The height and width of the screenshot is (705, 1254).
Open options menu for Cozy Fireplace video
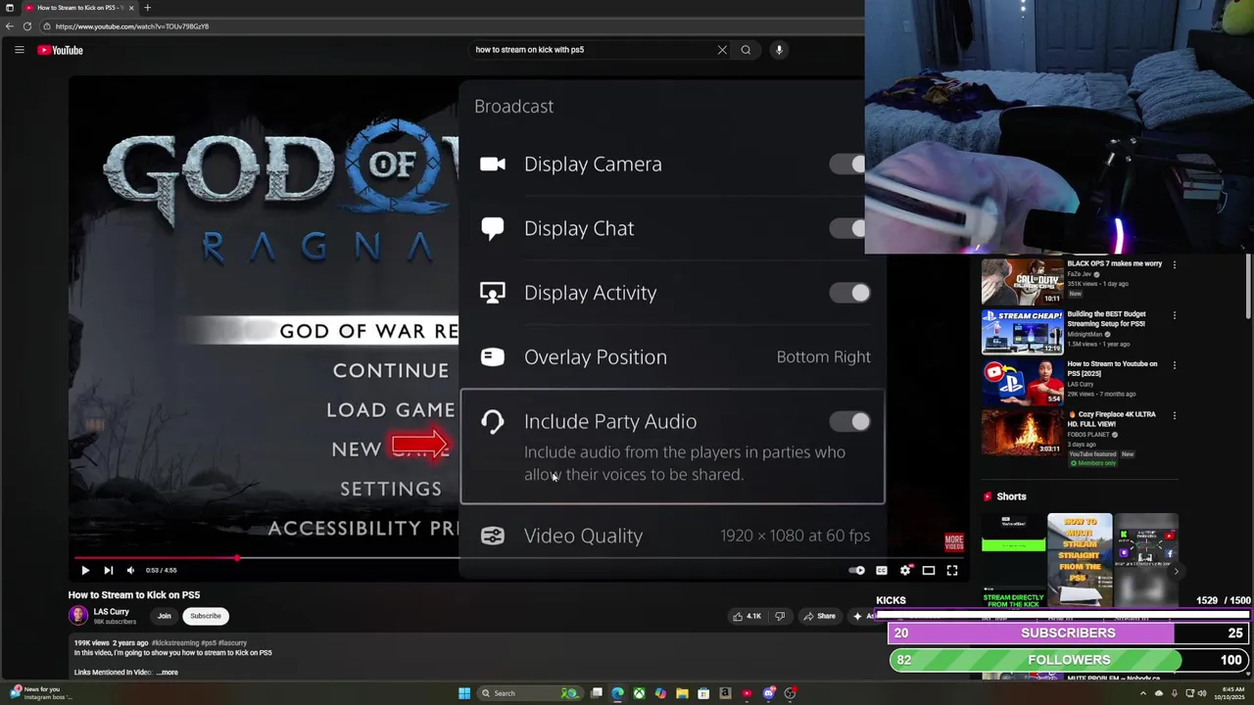tap(1175, 415)
